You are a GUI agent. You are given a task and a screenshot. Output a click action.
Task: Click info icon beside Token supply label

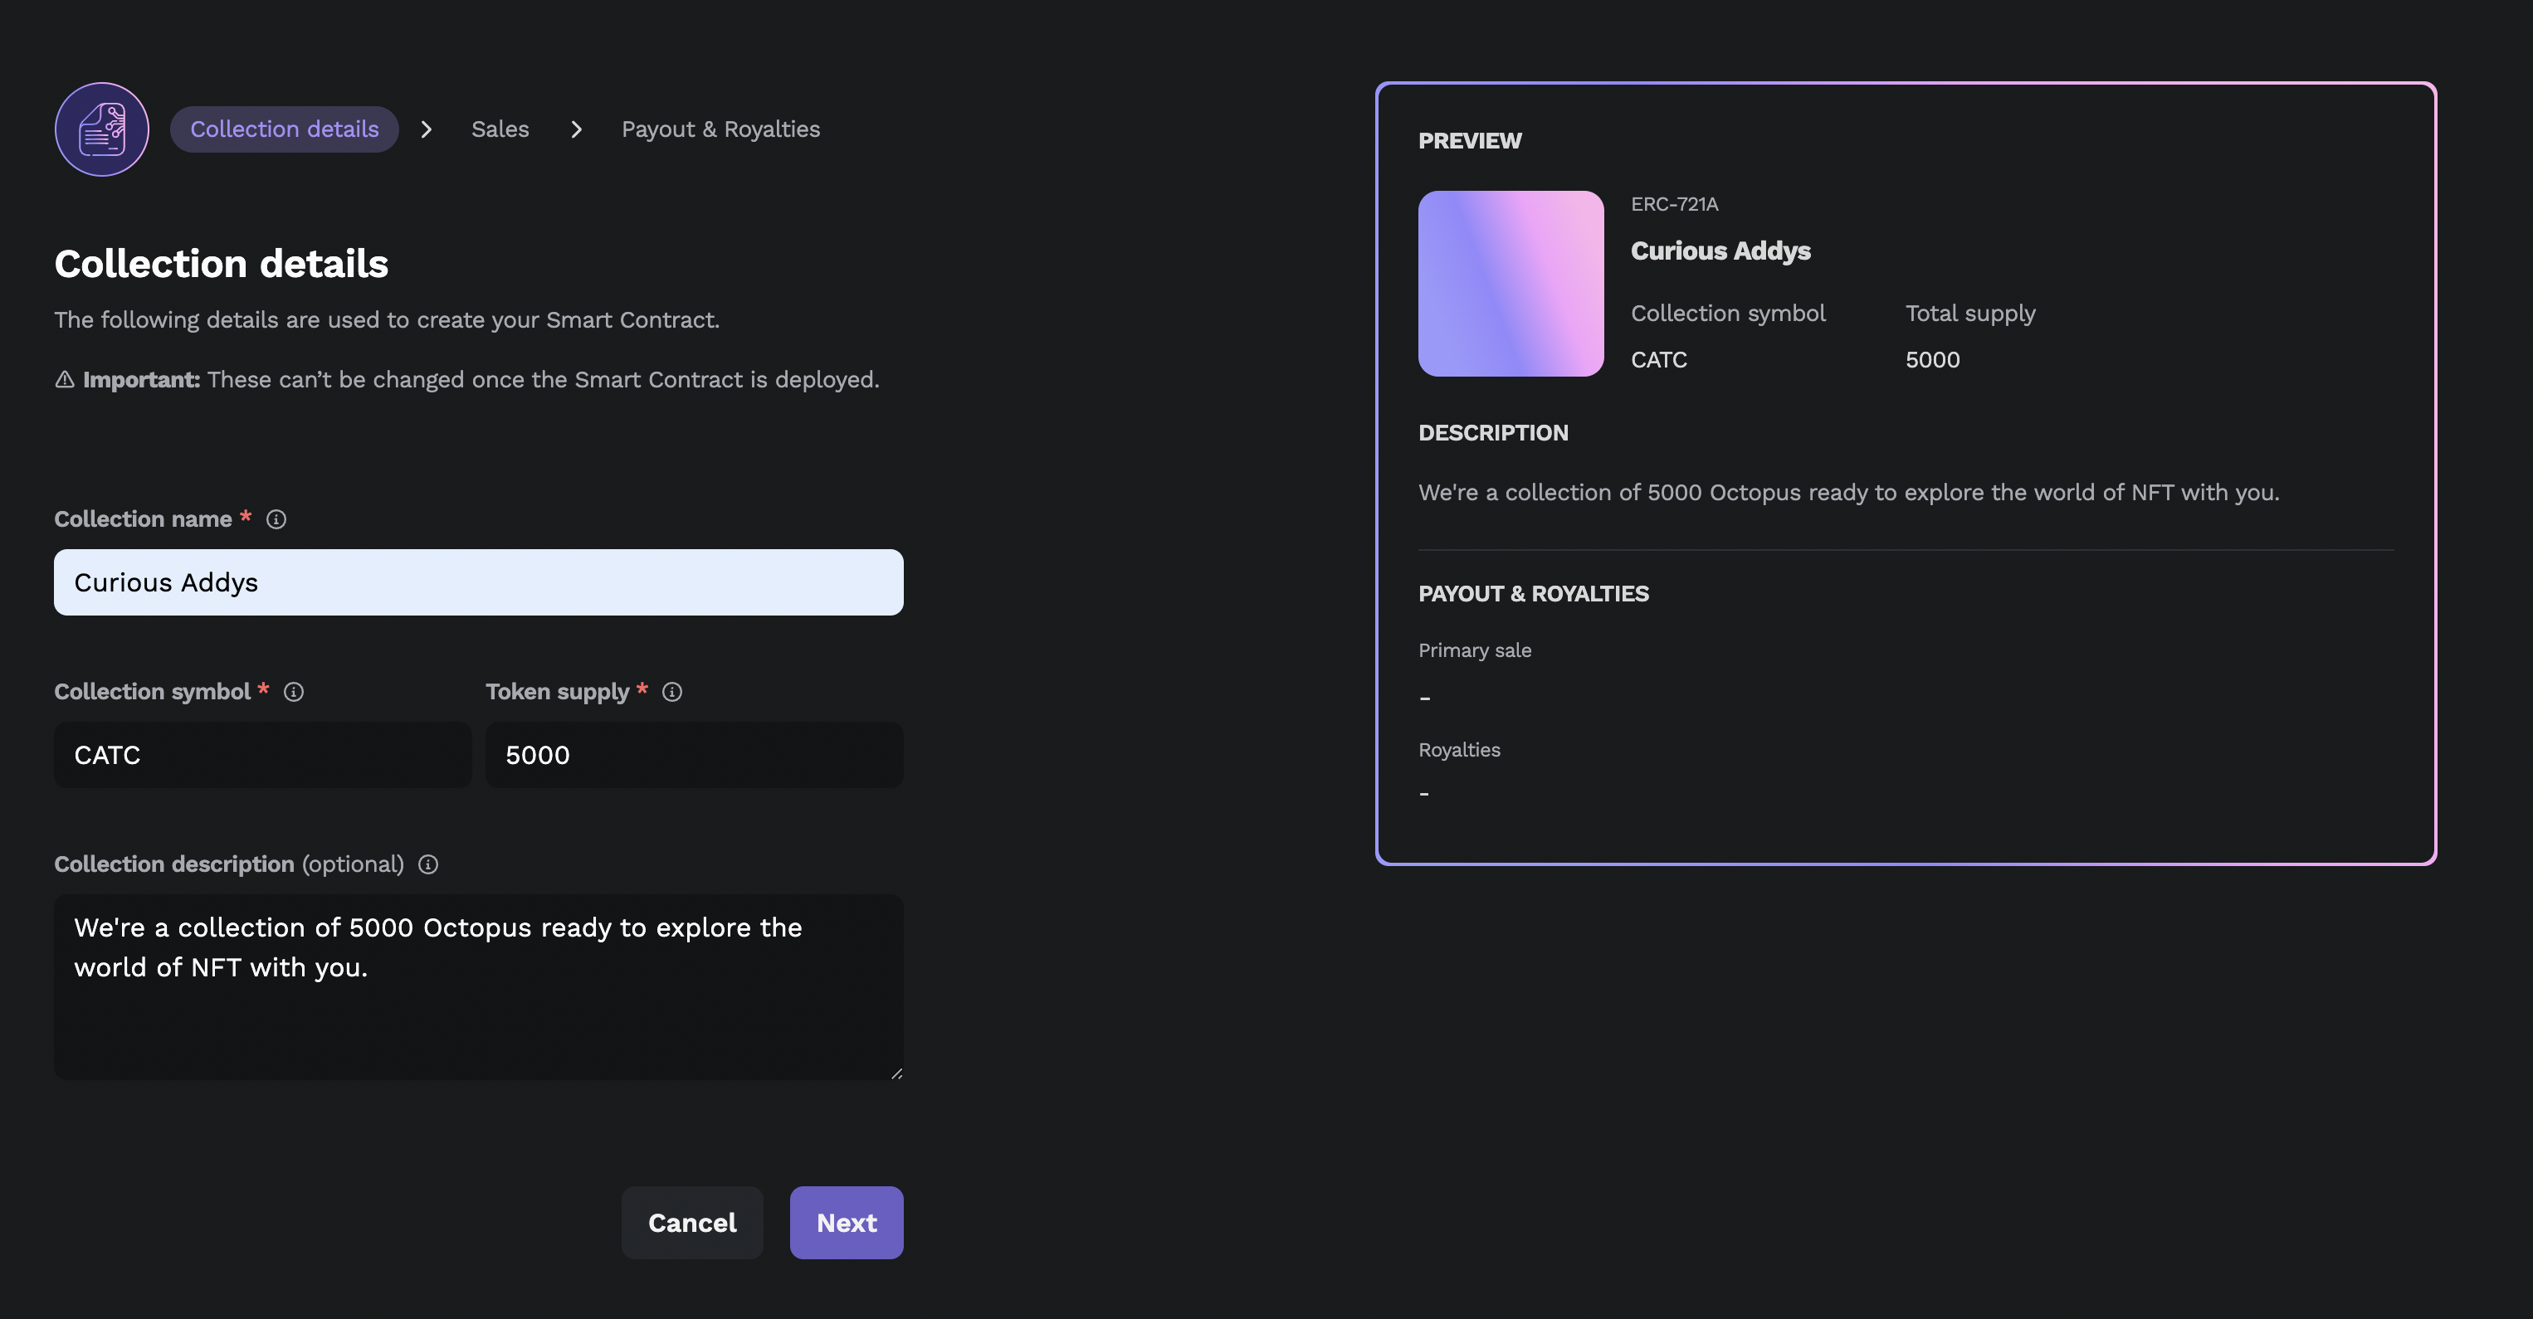pyautogui.click(x=672, y=692)
